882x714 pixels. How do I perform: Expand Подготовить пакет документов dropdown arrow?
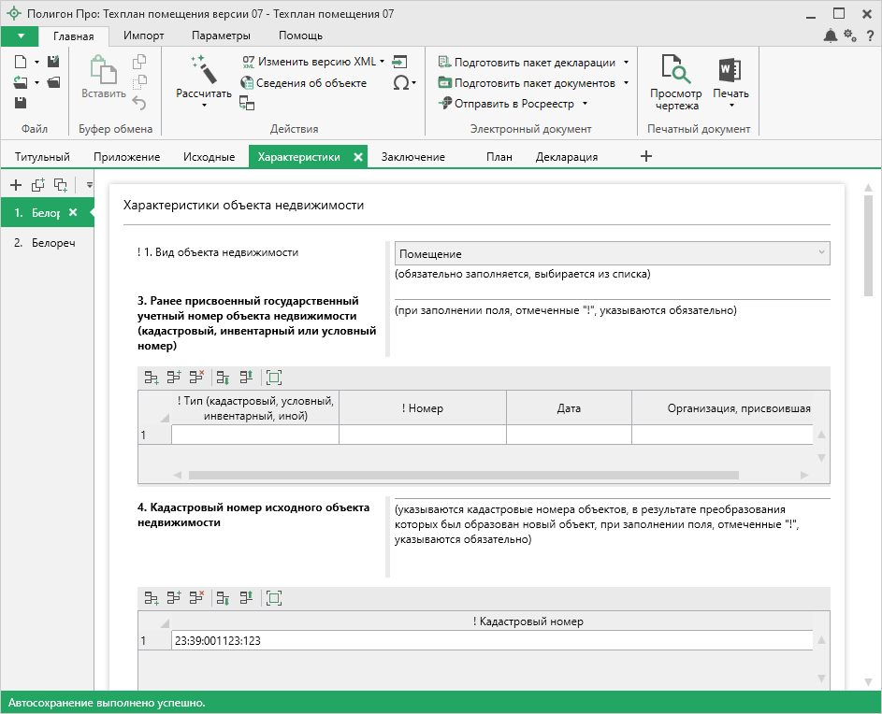(x=625, y=83)
